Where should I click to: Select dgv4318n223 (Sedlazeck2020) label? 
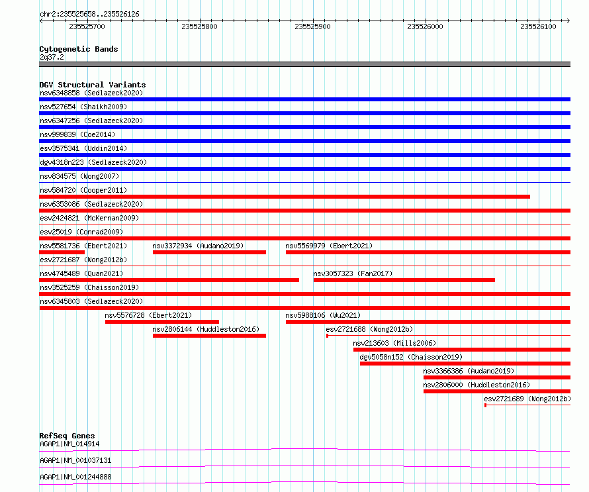[93, 162]
